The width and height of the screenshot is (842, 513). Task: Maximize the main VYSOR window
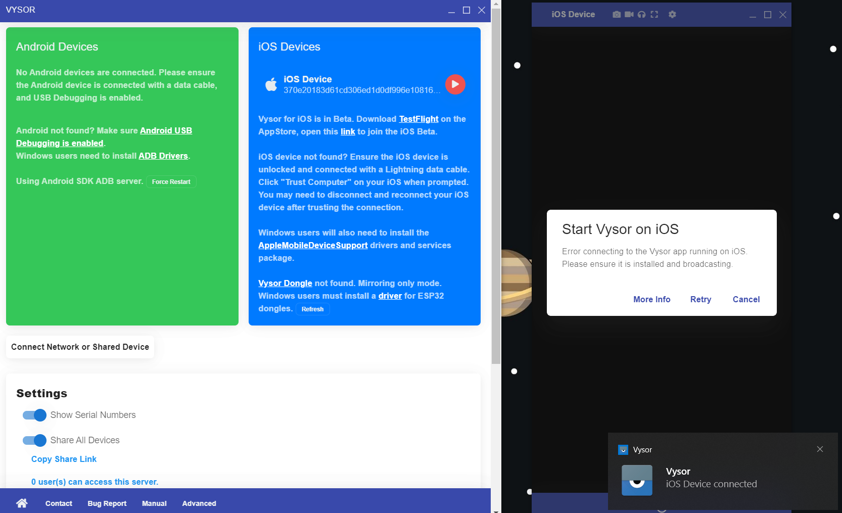pyautogui.click(x=466, y=10)
